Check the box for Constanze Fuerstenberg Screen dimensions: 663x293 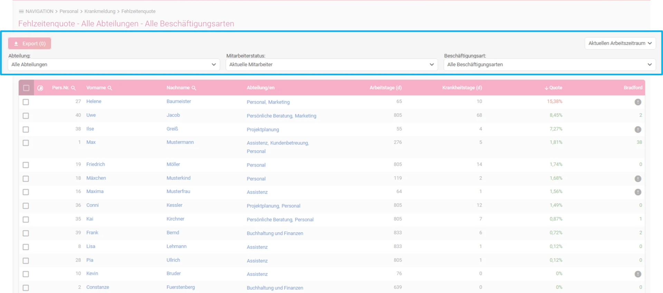(26, 288)
